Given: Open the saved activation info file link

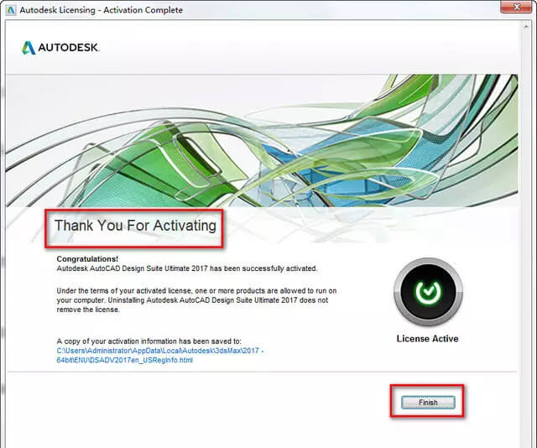Looking at the screenshot, I should coord(160,355).
